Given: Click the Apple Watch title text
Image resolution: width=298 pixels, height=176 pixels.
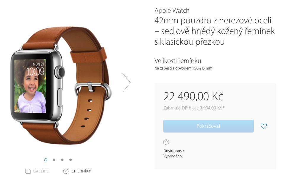Looking at the screenshot, I should (172, 10).
